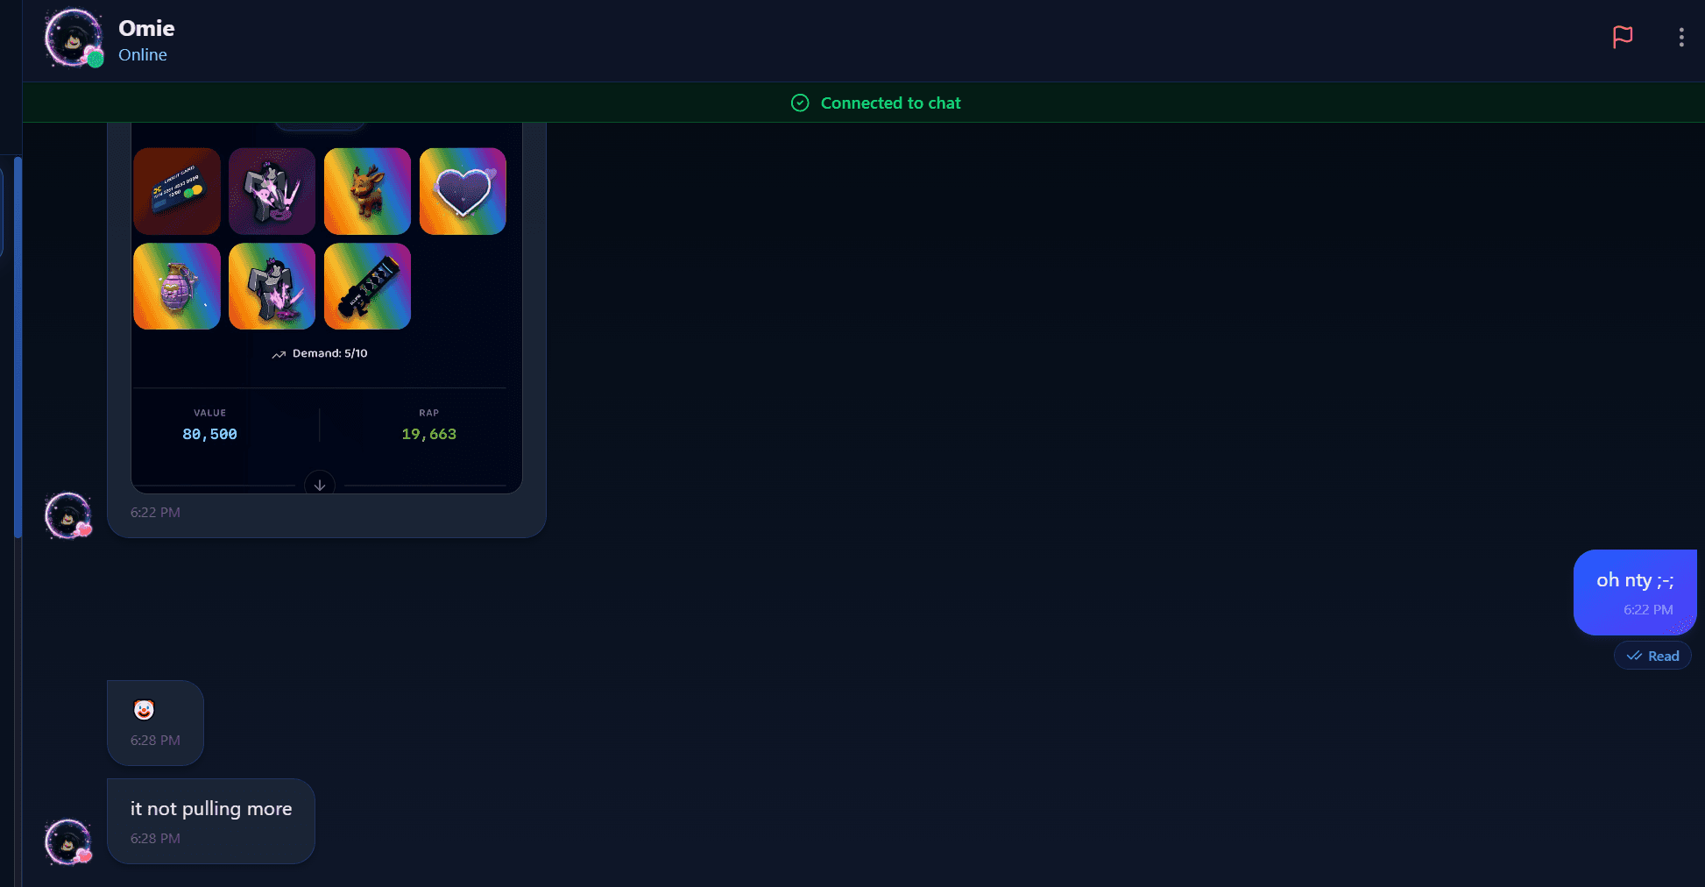The width and height of the screenshot is (1705, 887).
Task: Open the three-dot options menu
Action: coord(1680,37)
